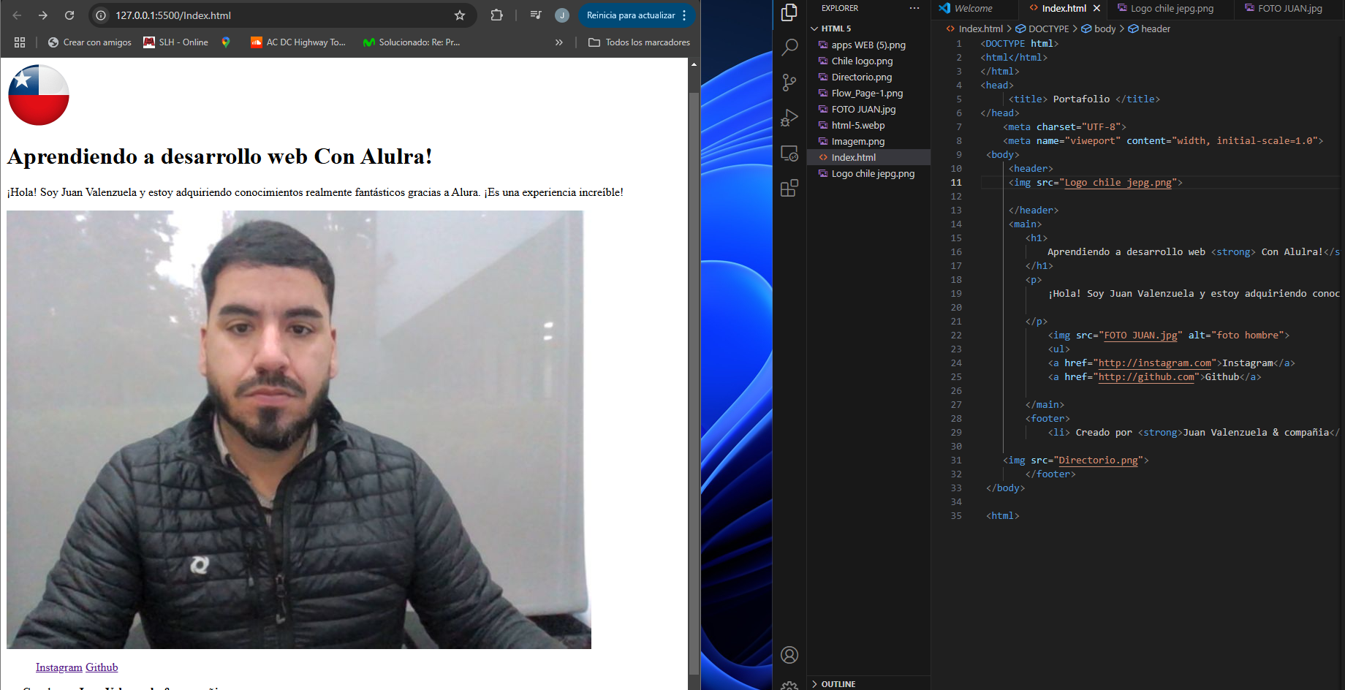
Task: Open Accounts icon in VS Code activity bar
Action: coord(789,655)
